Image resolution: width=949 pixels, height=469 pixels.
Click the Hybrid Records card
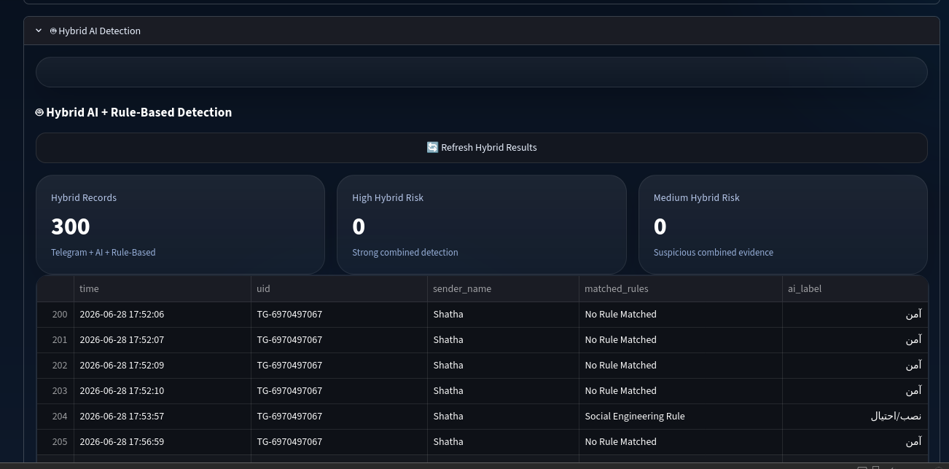[180, 224]
